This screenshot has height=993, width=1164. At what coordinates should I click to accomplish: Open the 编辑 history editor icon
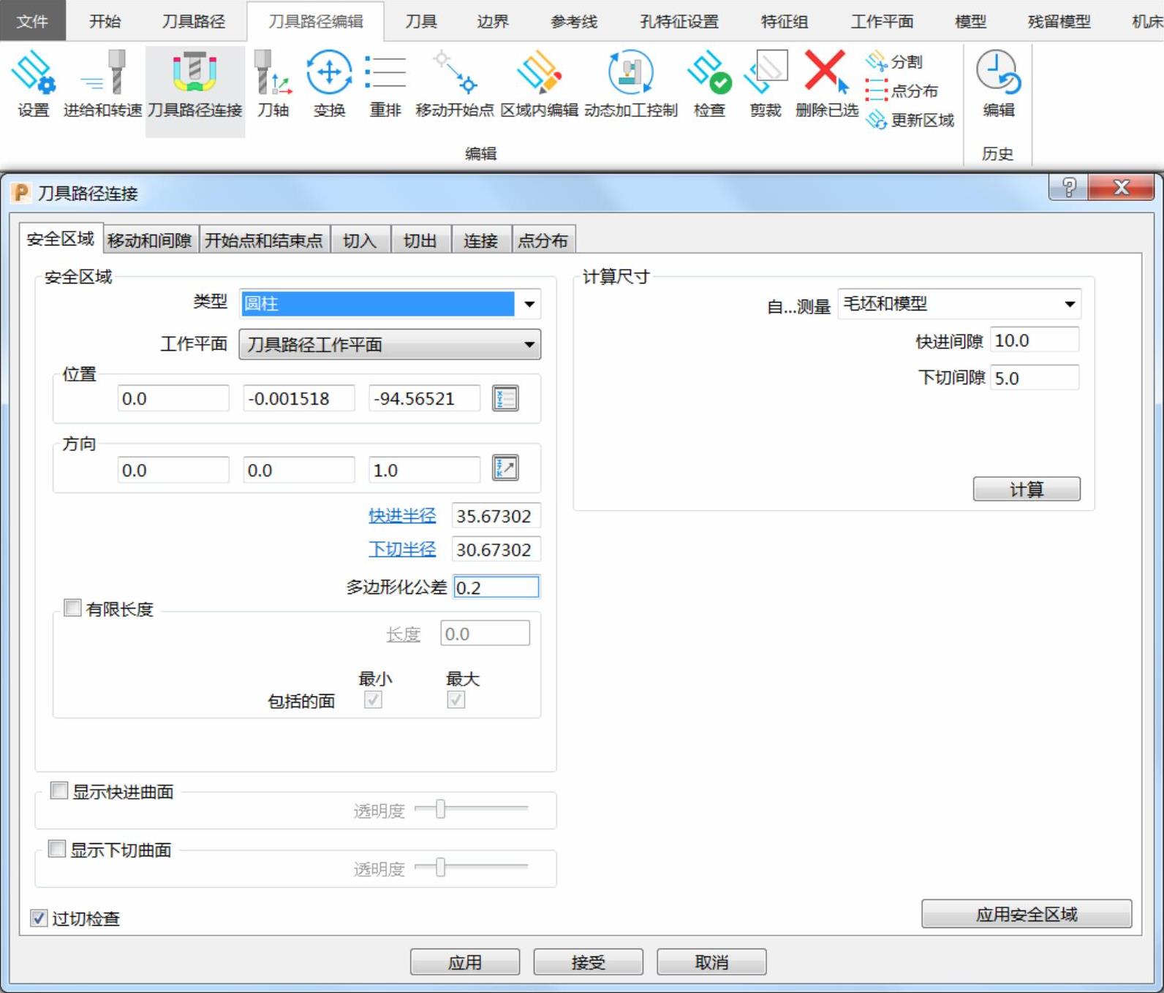tap(998, 84)
